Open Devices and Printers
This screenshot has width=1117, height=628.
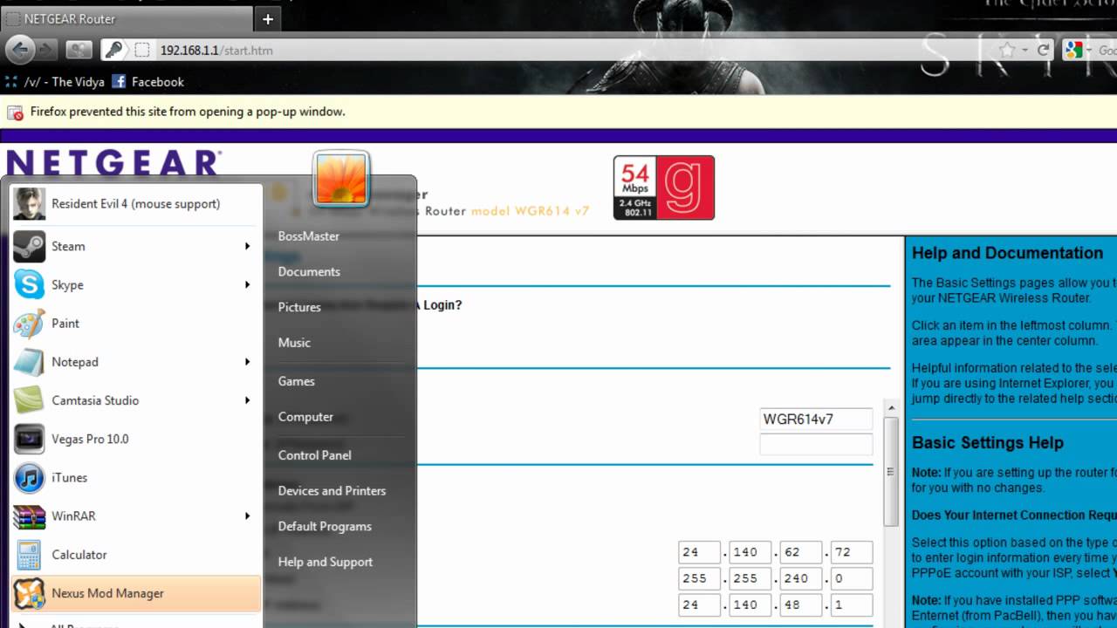(x=332, y=491)
